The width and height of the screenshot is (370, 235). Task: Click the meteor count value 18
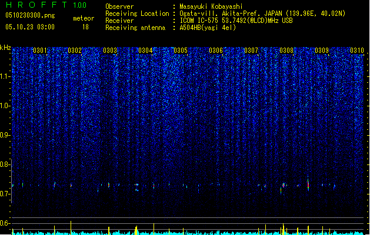[x=85, y=27]
